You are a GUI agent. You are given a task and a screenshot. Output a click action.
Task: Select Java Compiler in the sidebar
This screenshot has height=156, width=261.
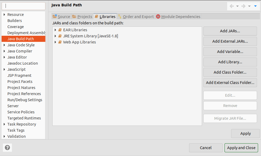(x=20, y=51)
